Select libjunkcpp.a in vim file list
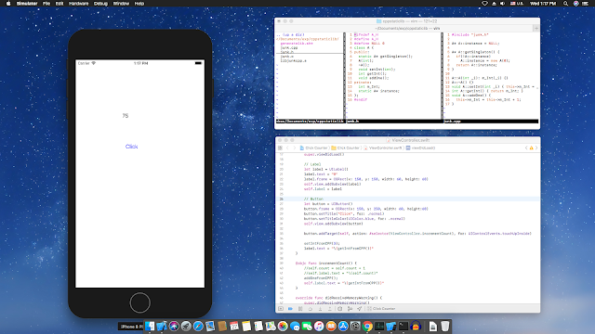Screen dimensions: 595x334 point(294,60)
